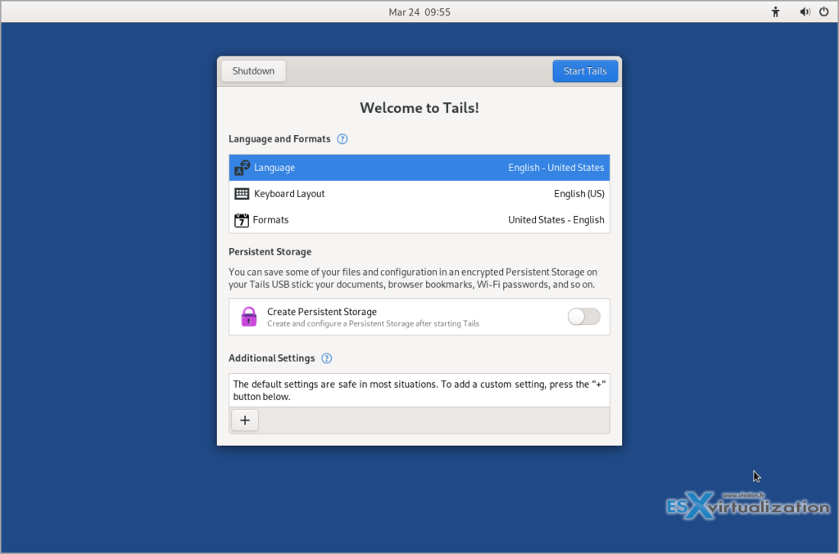Image resolution: width=839 pixels, height=554 pixels.
Task: Click the date and time in top bar
Action: 419,11
